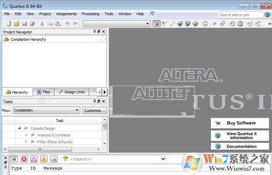272x175 pixels.
Task: Click the Customize... button
Action: (x=95, y=110)
